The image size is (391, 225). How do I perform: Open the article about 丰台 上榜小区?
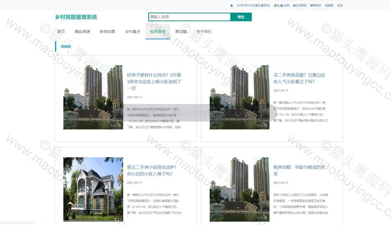154,81
